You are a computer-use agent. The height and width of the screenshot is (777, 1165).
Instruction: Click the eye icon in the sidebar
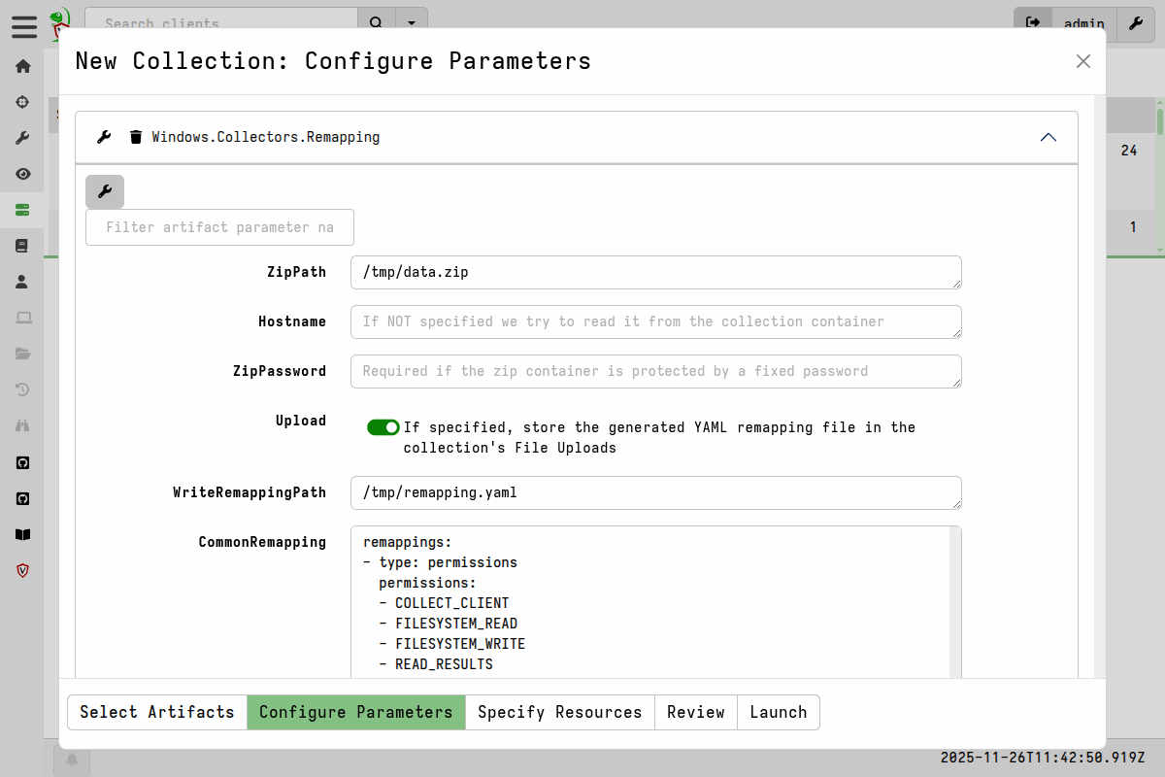pyautogui.click(x=22, y=174)
